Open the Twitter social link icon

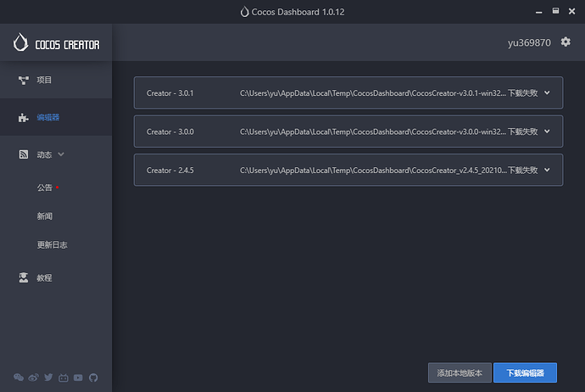pos(48,378)
